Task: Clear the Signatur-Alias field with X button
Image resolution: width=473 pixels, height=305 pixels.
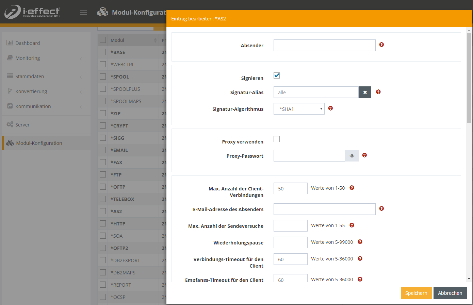Action: click(x=365, y=92)
